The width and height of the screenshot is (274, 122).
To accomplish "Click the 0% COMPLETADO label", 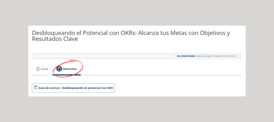I will coord(186,56).
